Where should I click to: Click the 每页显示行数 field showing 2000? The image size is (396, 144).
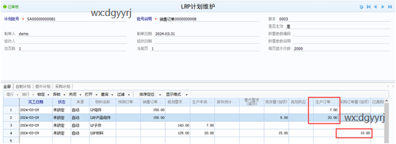point(341,49)
